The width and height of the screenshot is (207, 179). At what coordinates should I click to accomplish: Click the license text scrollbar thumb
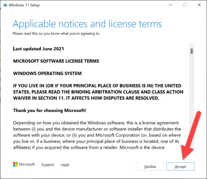192,51
